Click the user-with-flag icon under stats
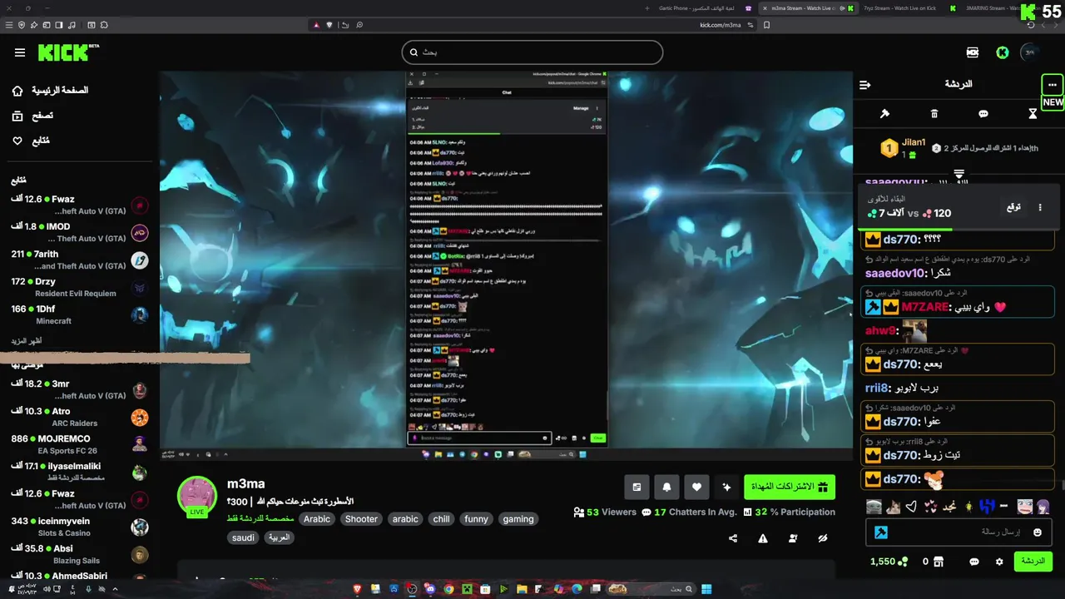 793,538
